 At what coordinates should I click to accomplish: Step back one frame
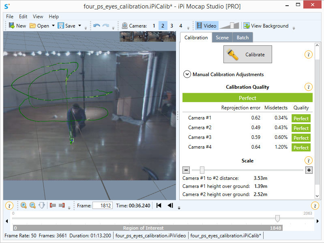pos(170,205)
